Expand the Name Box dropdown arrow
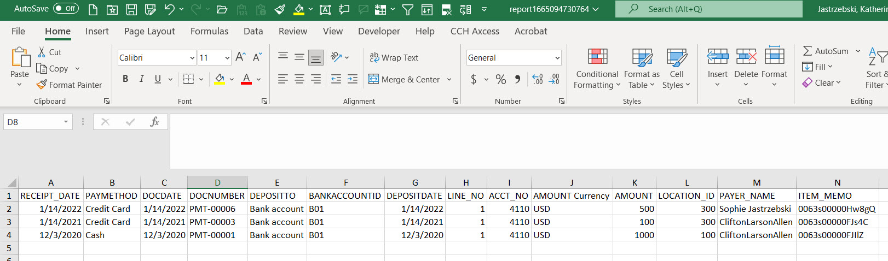The width and height of the screenshot is (888, 261). (x=66, y=122)
